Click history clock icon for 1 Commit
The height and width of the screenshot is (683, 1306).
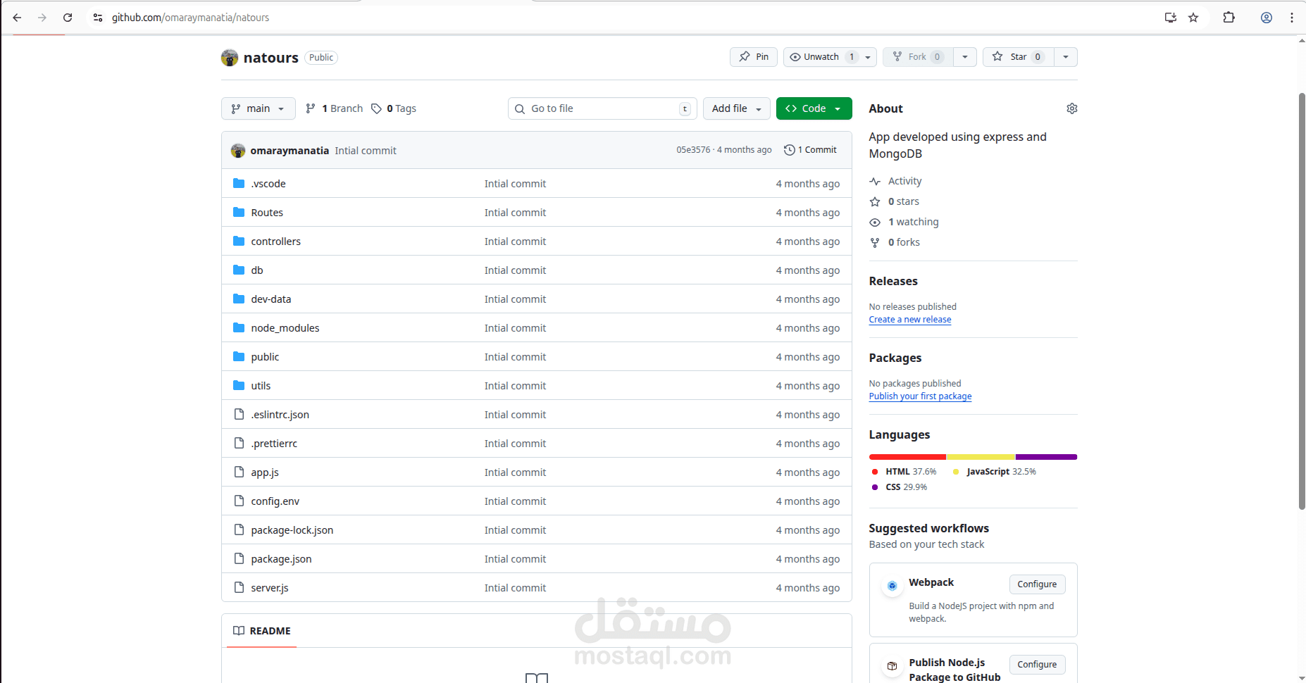tap(790, 150)
